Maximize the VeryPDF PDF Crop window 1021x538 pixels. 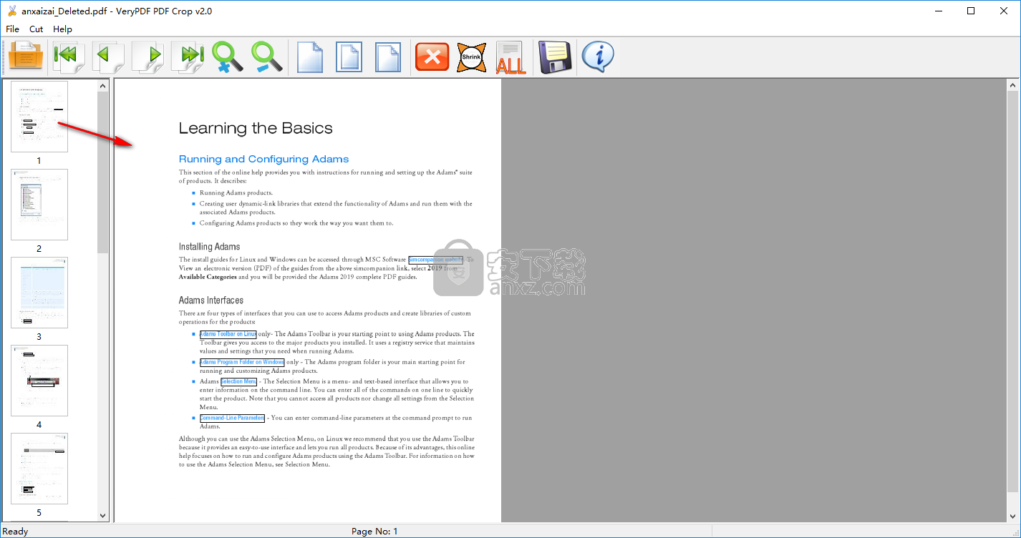pos(971,11)
